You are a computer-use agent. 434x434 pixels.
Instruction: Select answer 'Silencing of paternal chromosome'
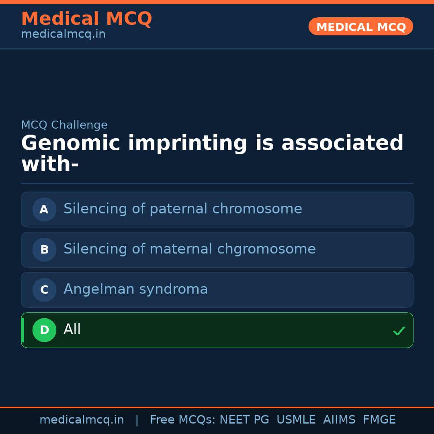182,209
